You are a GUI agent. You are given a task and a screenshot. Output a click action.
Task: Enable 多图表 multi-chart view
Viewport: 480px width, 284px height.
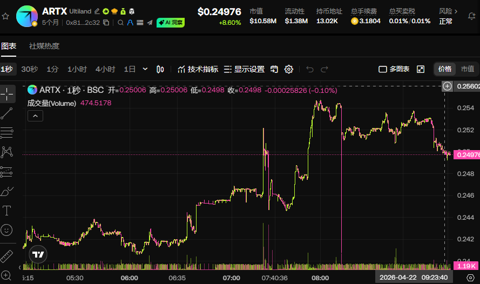(x=394, y=69)
